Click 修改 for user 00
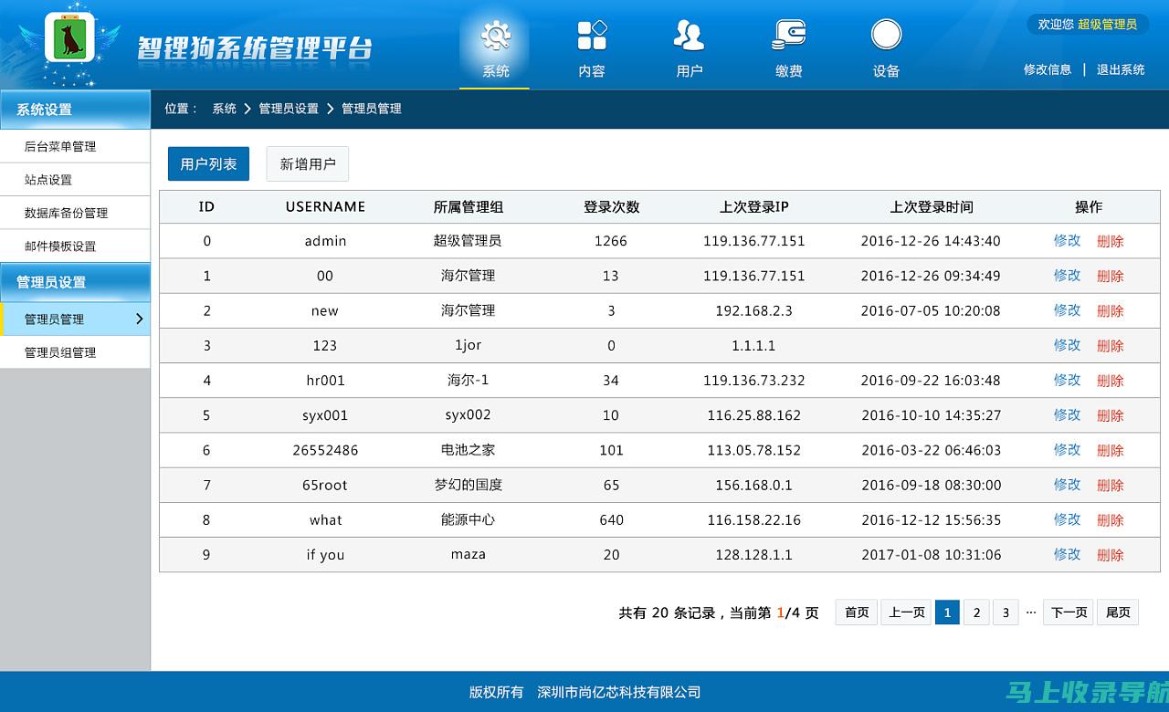The image size is (1169, 712). 1067,276
